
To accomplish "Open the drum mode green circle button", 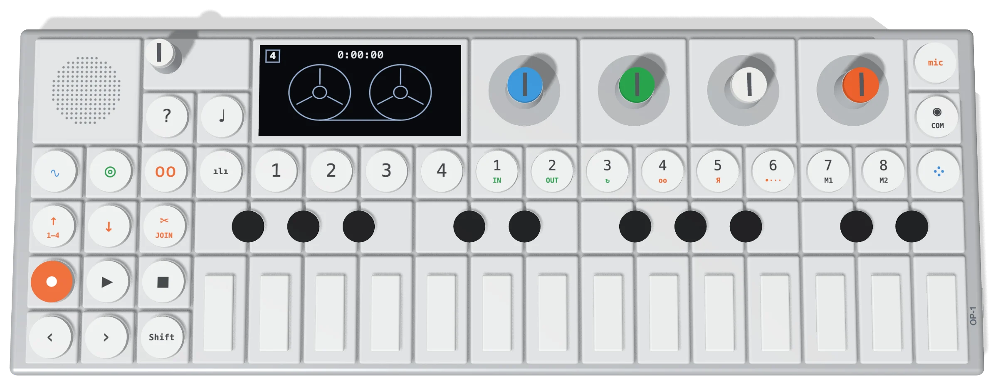I will coord(110,172).
